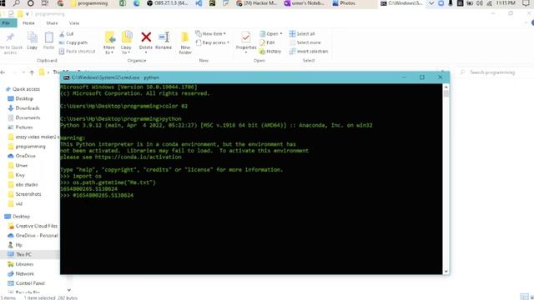Image resolution: width=534 pixels, height=300 pixels.
Task: Click Cut in the Clipboard group
Action: click(x=67, y=33)
